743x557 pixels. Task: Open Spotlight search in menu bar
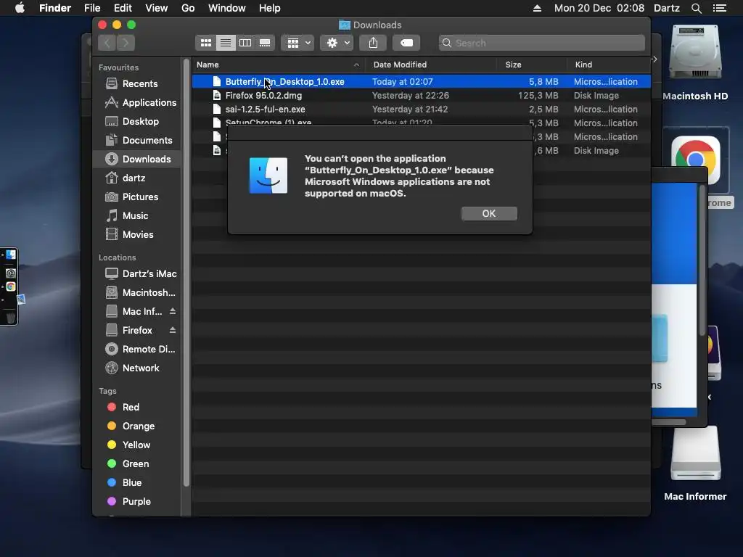697,8
